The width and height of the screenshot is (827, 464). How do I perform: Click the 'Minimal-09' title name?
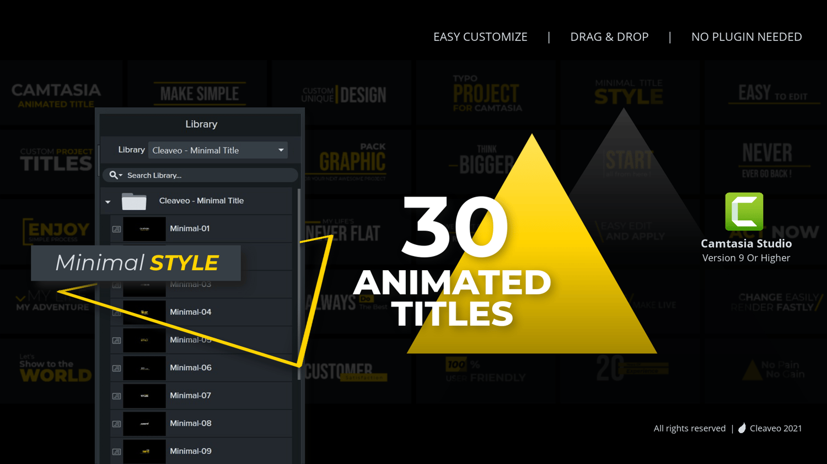click(x=191, y=451)
